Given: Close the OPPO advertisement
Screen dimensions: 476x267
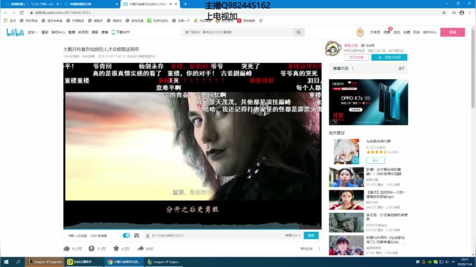Looking at the screenshot, I should coord(405,81).
